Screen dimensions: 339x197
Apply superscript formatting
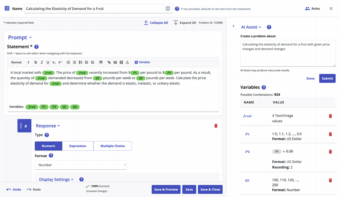[60, 62]
